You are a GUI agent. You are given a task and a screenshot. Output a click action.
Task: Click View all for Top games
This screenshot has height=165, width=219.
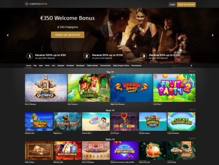pos(192,71)
